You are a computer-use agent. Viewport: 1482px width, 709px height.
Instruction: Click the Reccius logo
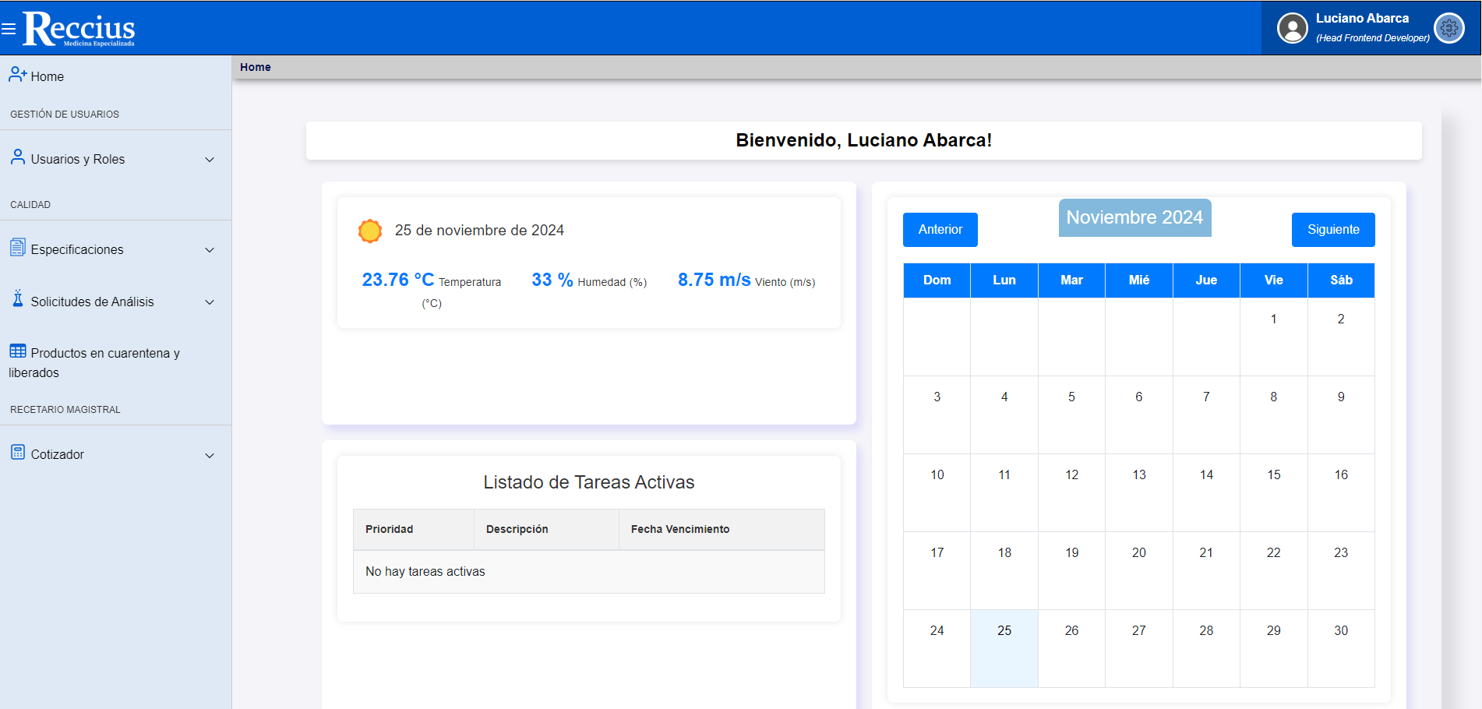(x=79, y=29)
